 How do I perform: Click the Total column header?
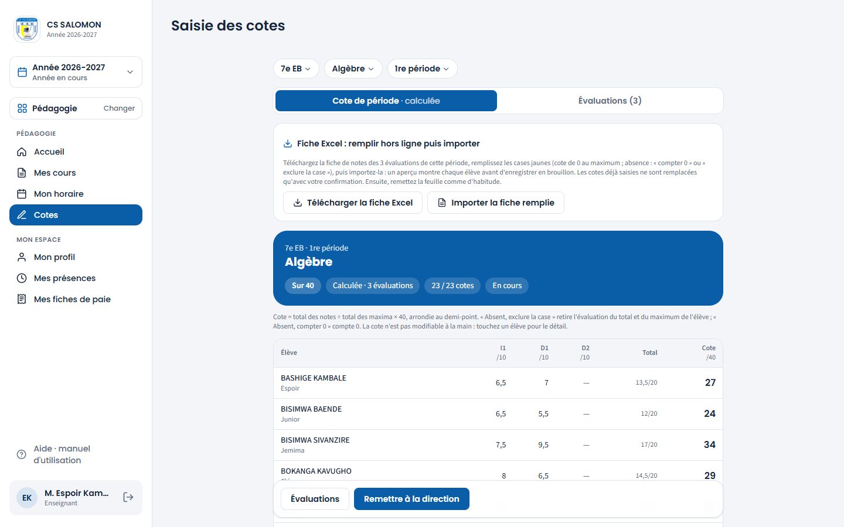coord(649,353)
